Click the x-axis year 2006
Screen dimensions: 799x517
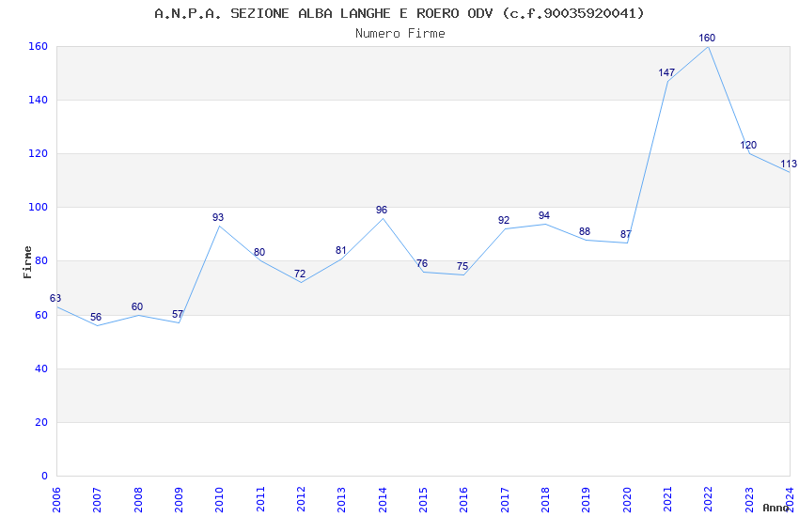(x=56, y=500)
